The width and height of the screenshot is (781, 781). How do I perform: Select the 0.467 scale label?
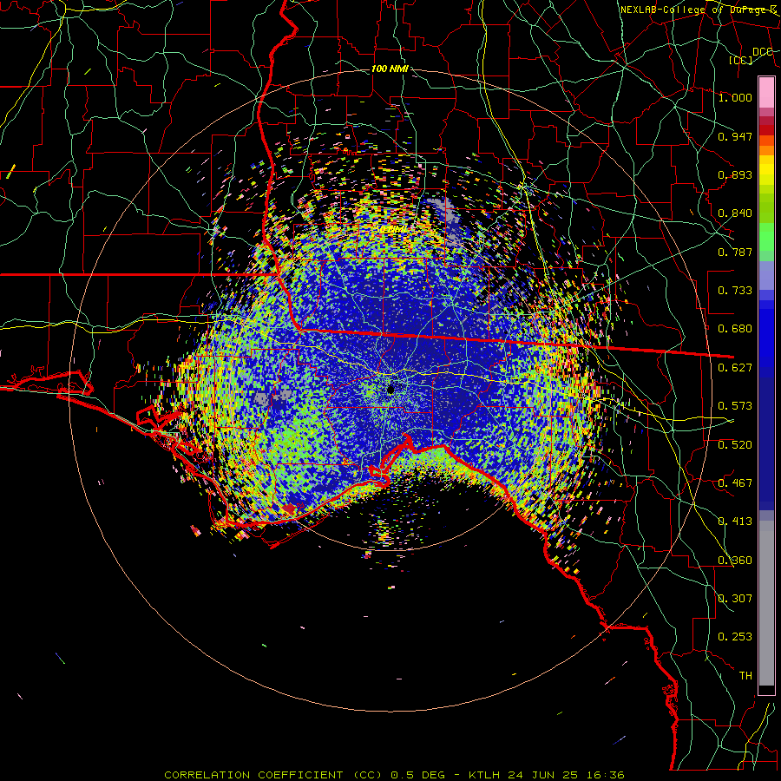[x=735, y=483]
